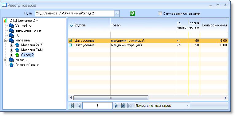Image resolution: width=235 pixels, height=116 pixels.
Task: Select the Склад 2 tree item
Action: point(27,55)
